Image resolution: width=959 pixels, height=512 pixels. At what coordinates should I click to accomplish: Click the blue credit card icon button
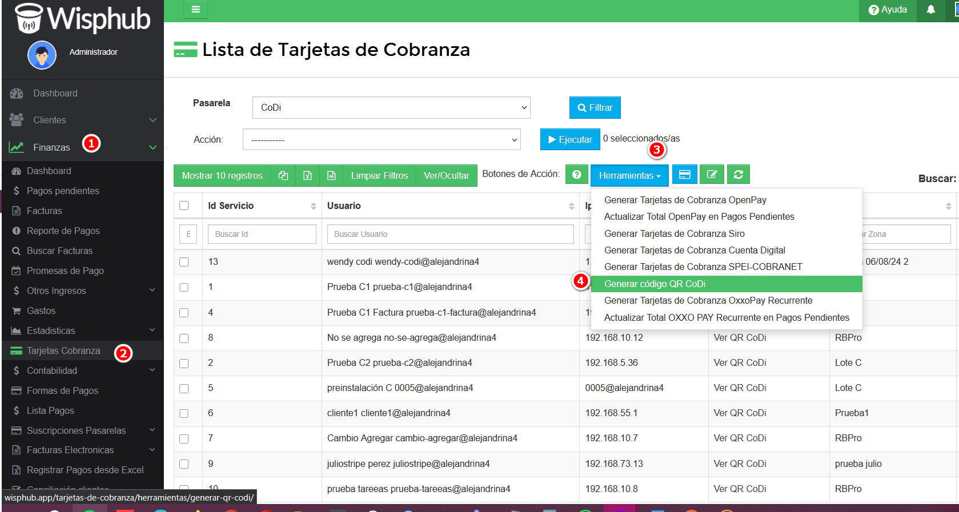[684, 175]
